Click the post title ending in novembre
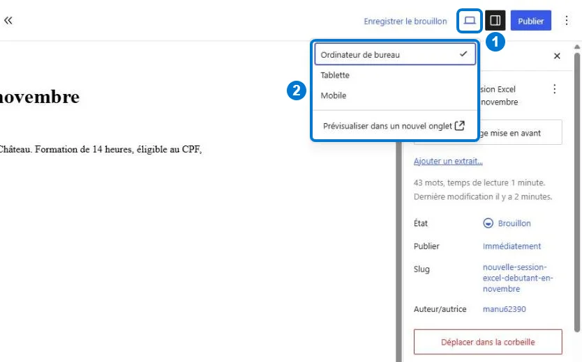The image size is (582, 362). [39, 97]
